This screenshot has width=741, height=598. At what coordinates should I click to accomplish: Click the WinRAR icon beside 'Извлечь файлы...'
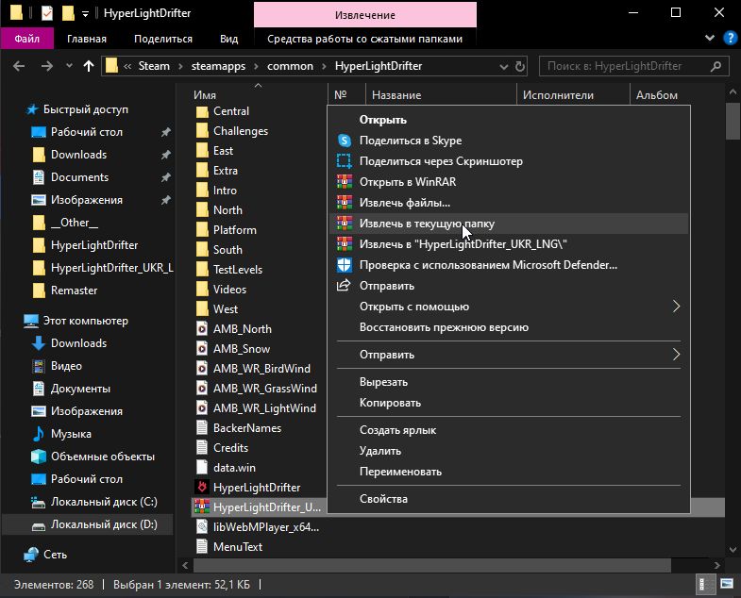coord(344,203)
